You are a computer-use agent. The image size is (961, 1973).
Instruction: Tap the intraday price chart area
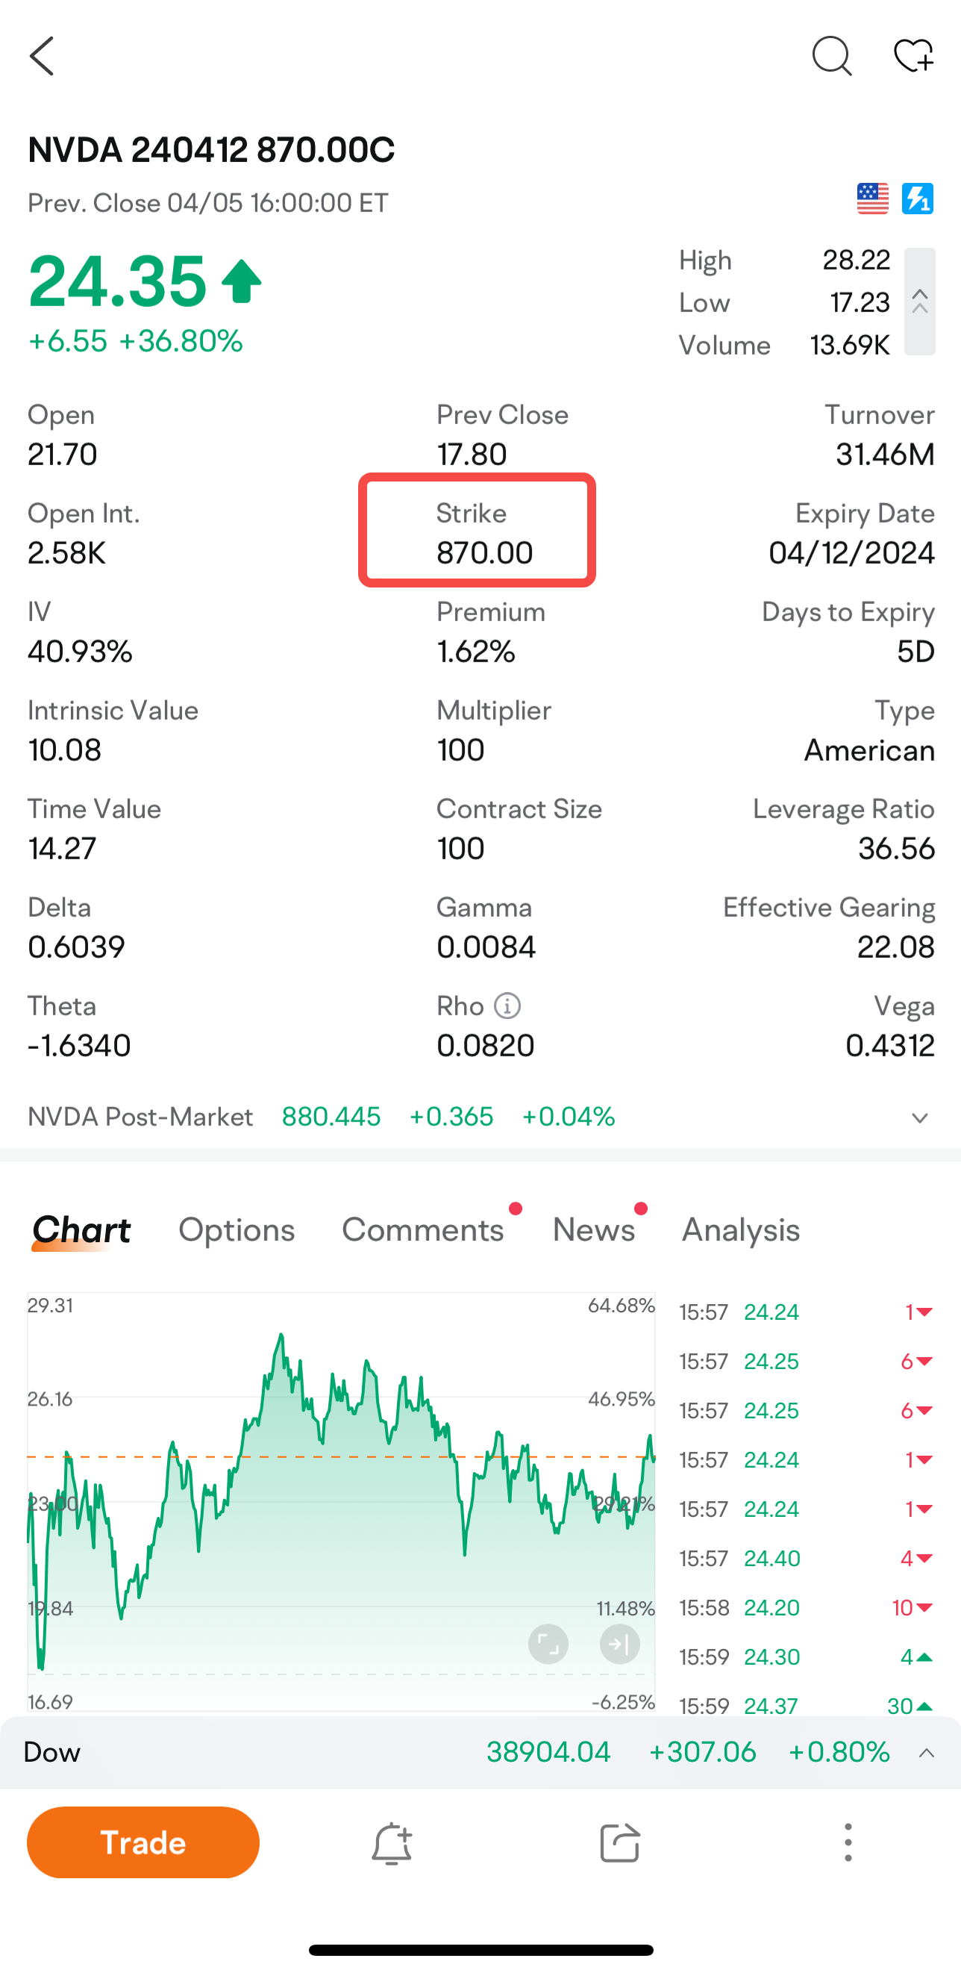pos(342,1501)
